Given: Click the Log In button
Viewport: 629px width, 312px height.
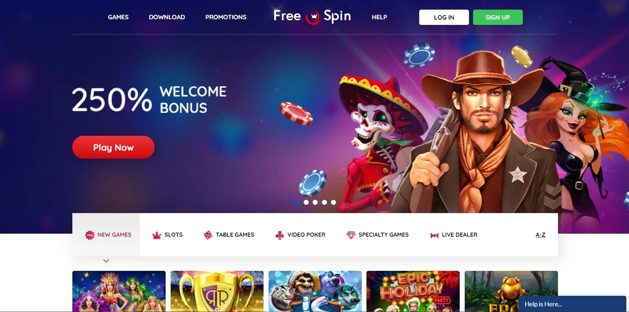Looking at the screenshot, I should 444,17.
